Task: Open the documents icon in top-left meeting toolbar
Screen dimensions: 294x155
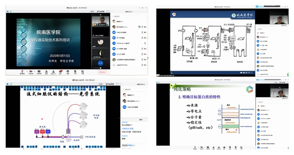Action: (75, 72)
